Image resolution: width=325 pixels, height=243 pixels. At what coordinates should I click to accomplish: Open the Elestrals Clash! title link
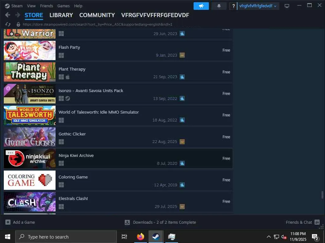(73, 199)
